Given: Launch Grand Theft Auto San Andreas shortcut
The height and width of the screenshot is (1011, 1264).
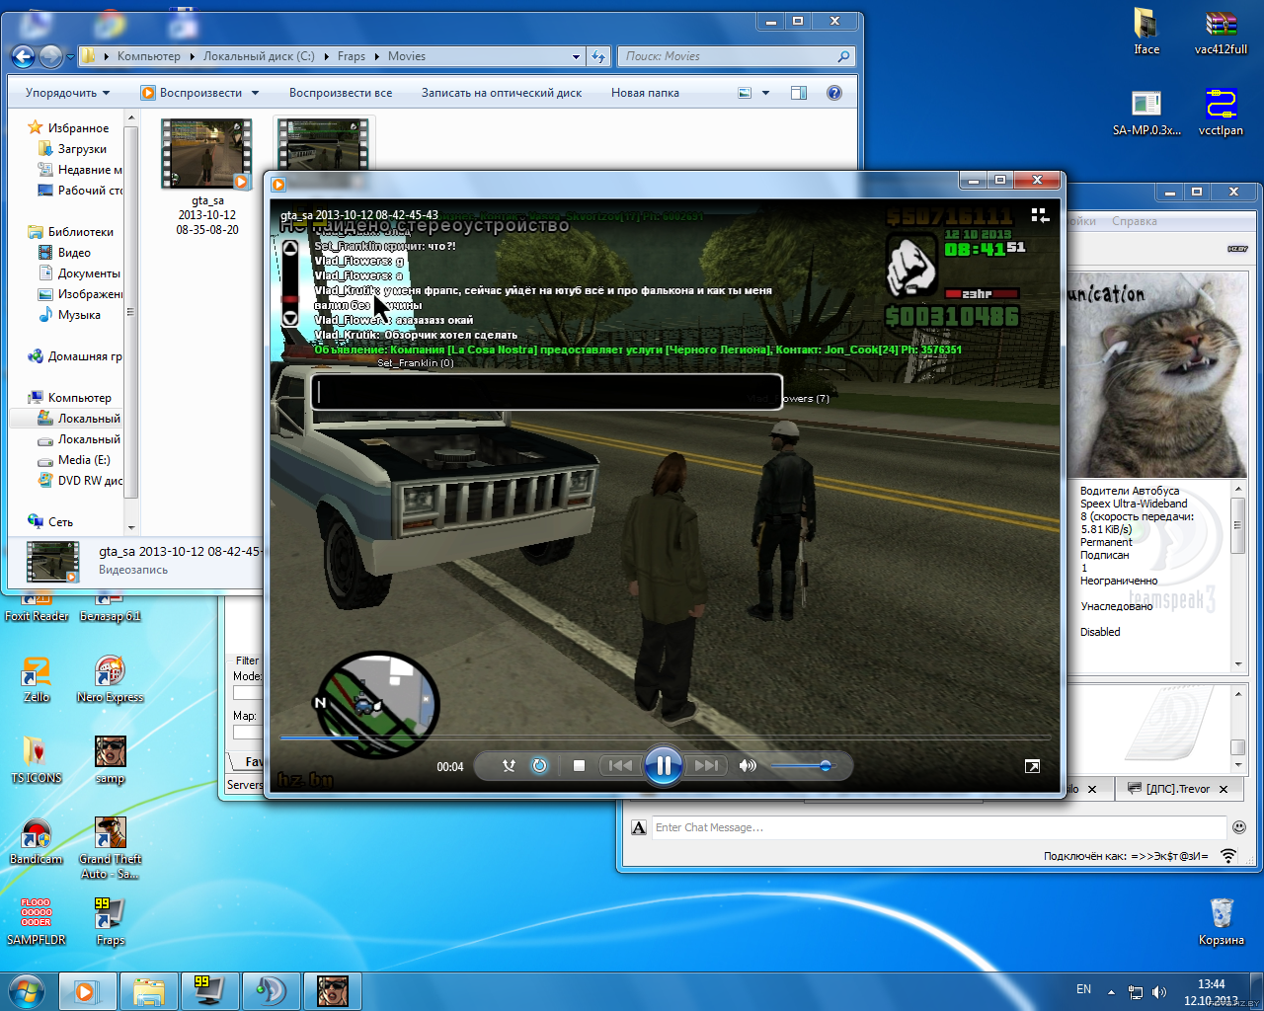Looking at the screenshot, I should pyautogui.click(x=110, y=848).
